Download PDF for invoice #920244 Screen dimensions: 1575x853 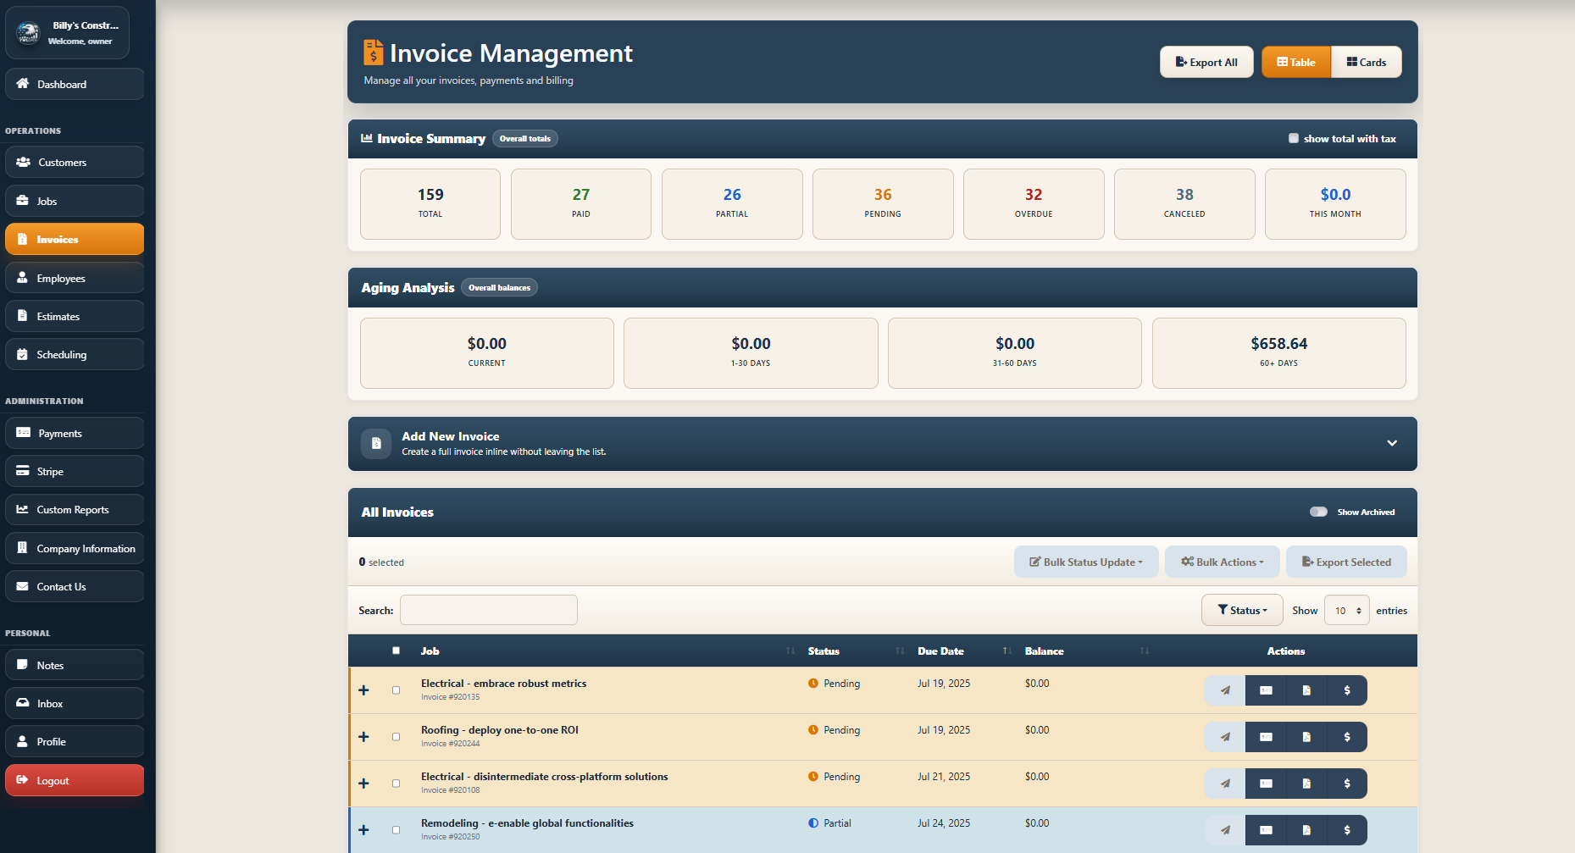(x=1306, y=737)
